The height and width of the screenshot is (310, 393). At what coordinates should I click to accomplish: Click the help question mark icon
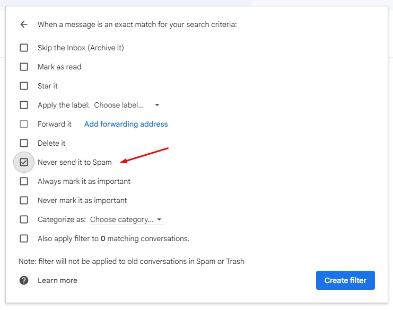(24, 280)
